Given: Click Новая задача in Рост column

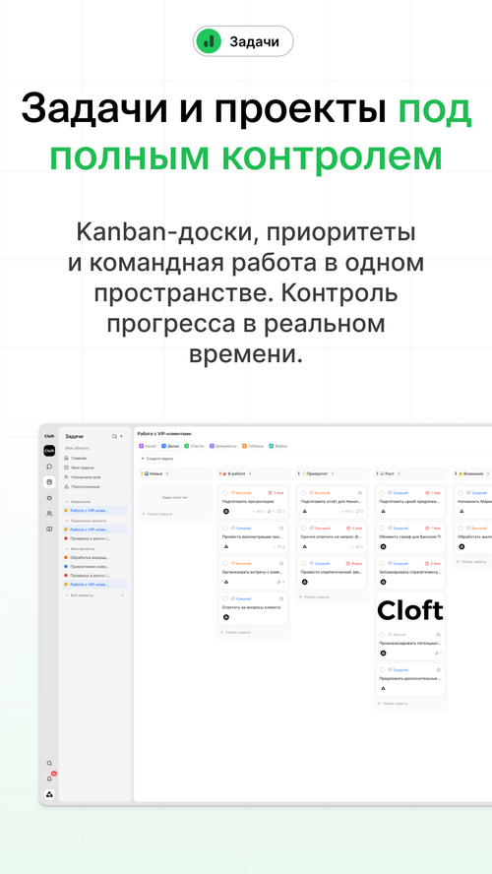Looking at the screenshot, I should click(x=393, y=704).
